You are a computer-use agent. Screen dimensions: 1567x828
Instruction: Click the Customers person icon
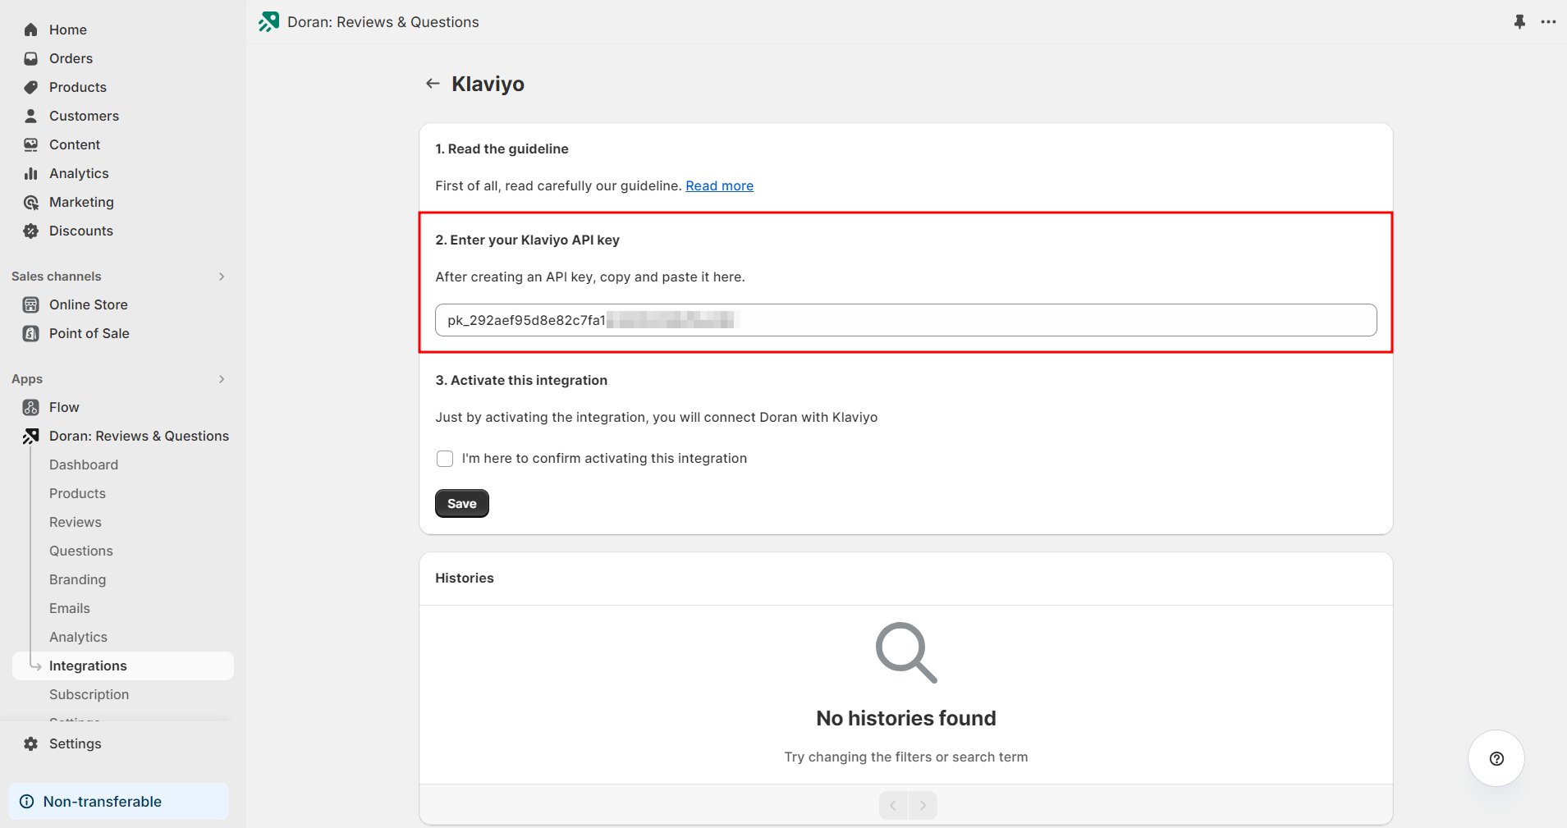[31, 116]
